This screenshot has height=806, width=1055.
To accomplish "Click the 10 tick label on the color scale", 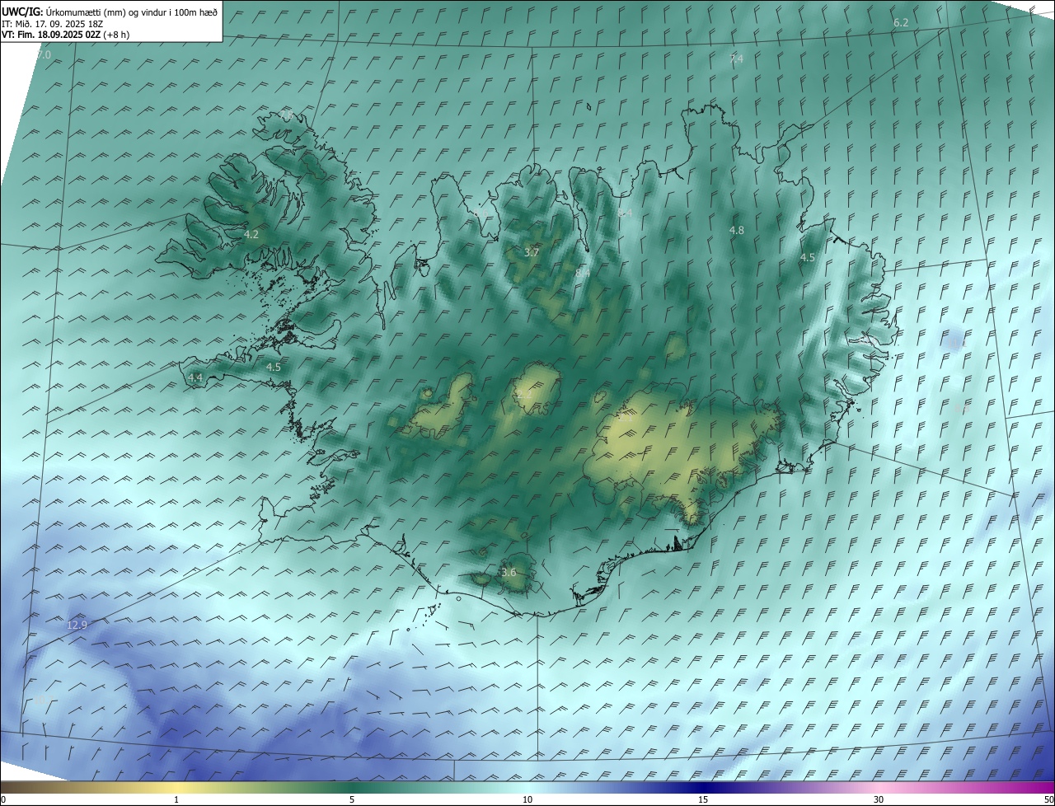I will click(x=527, y=799).
